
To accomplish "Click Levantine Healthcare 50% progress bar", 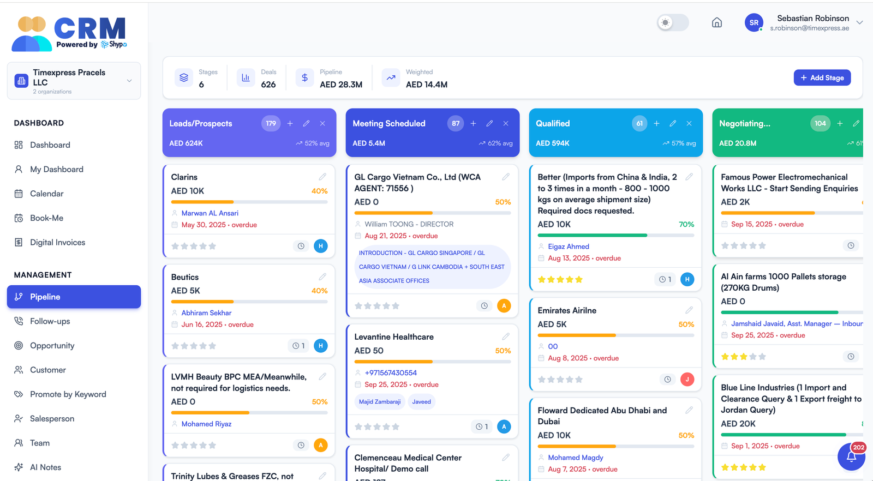I will point(433,362).
